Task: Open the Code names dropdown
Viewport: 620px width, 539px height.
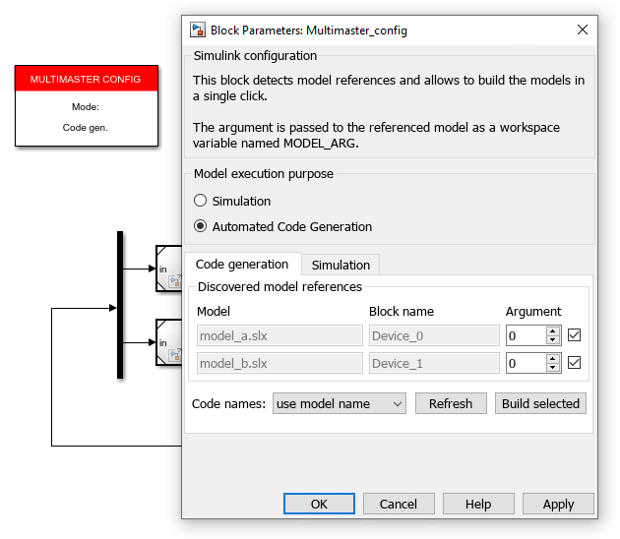Action: pyautogui.click(x=340, y=403)
